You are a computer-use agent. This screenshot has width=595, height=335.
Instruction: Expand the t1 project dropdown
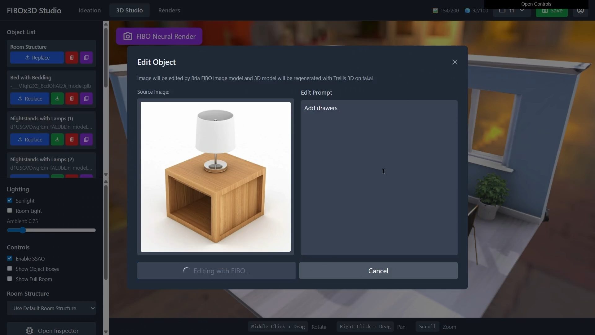[x=512, y=11]
